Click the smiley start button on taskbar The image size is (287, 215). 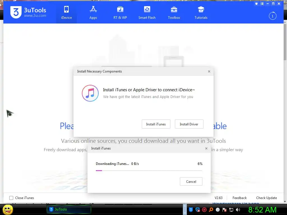point(8,210)
